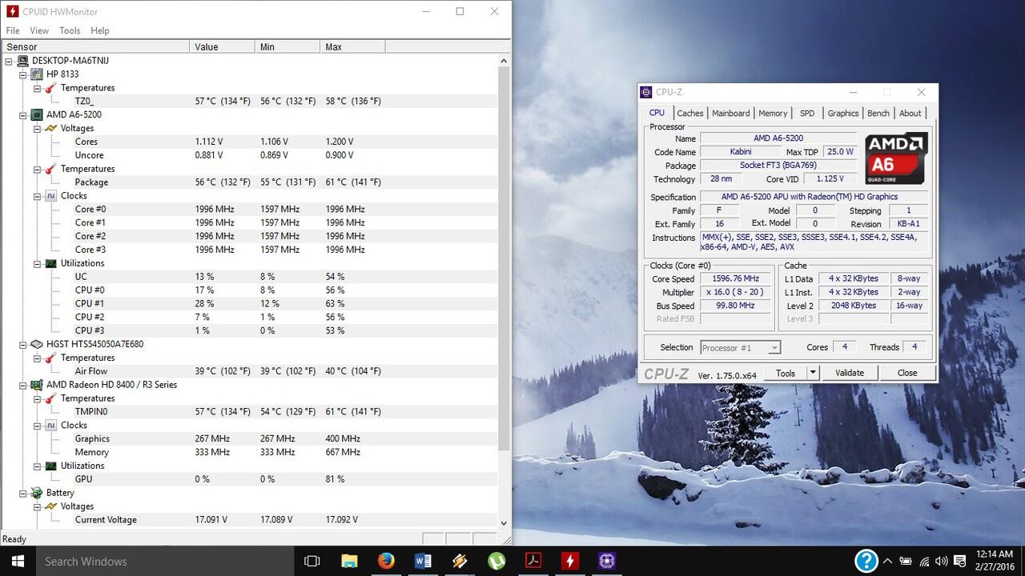This screenshot has width=1025, height=576.
Task: Click the Close button in CPU-Z
Action: [907, 373]
